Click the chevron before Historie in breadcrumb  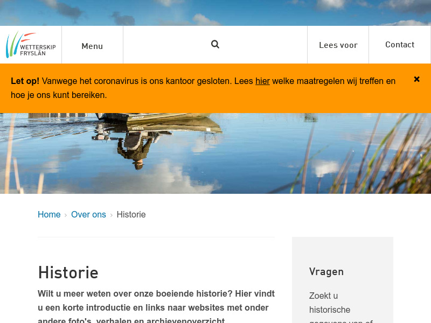[x=111, y=215]
